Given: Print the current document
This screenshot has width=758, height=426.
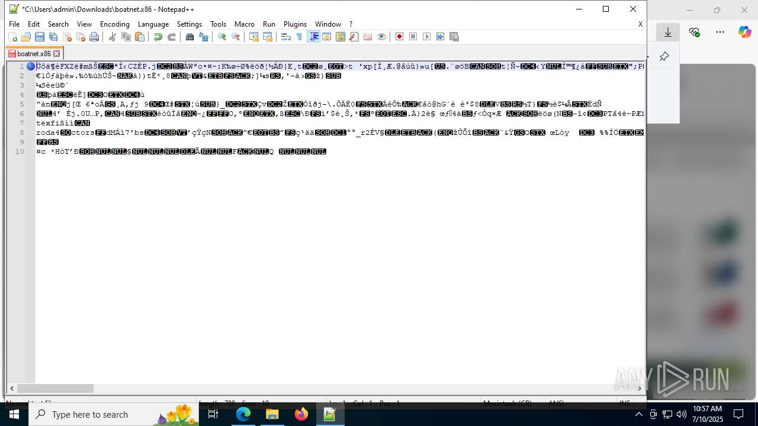Looking at the screenshot, I should point(94,37).
